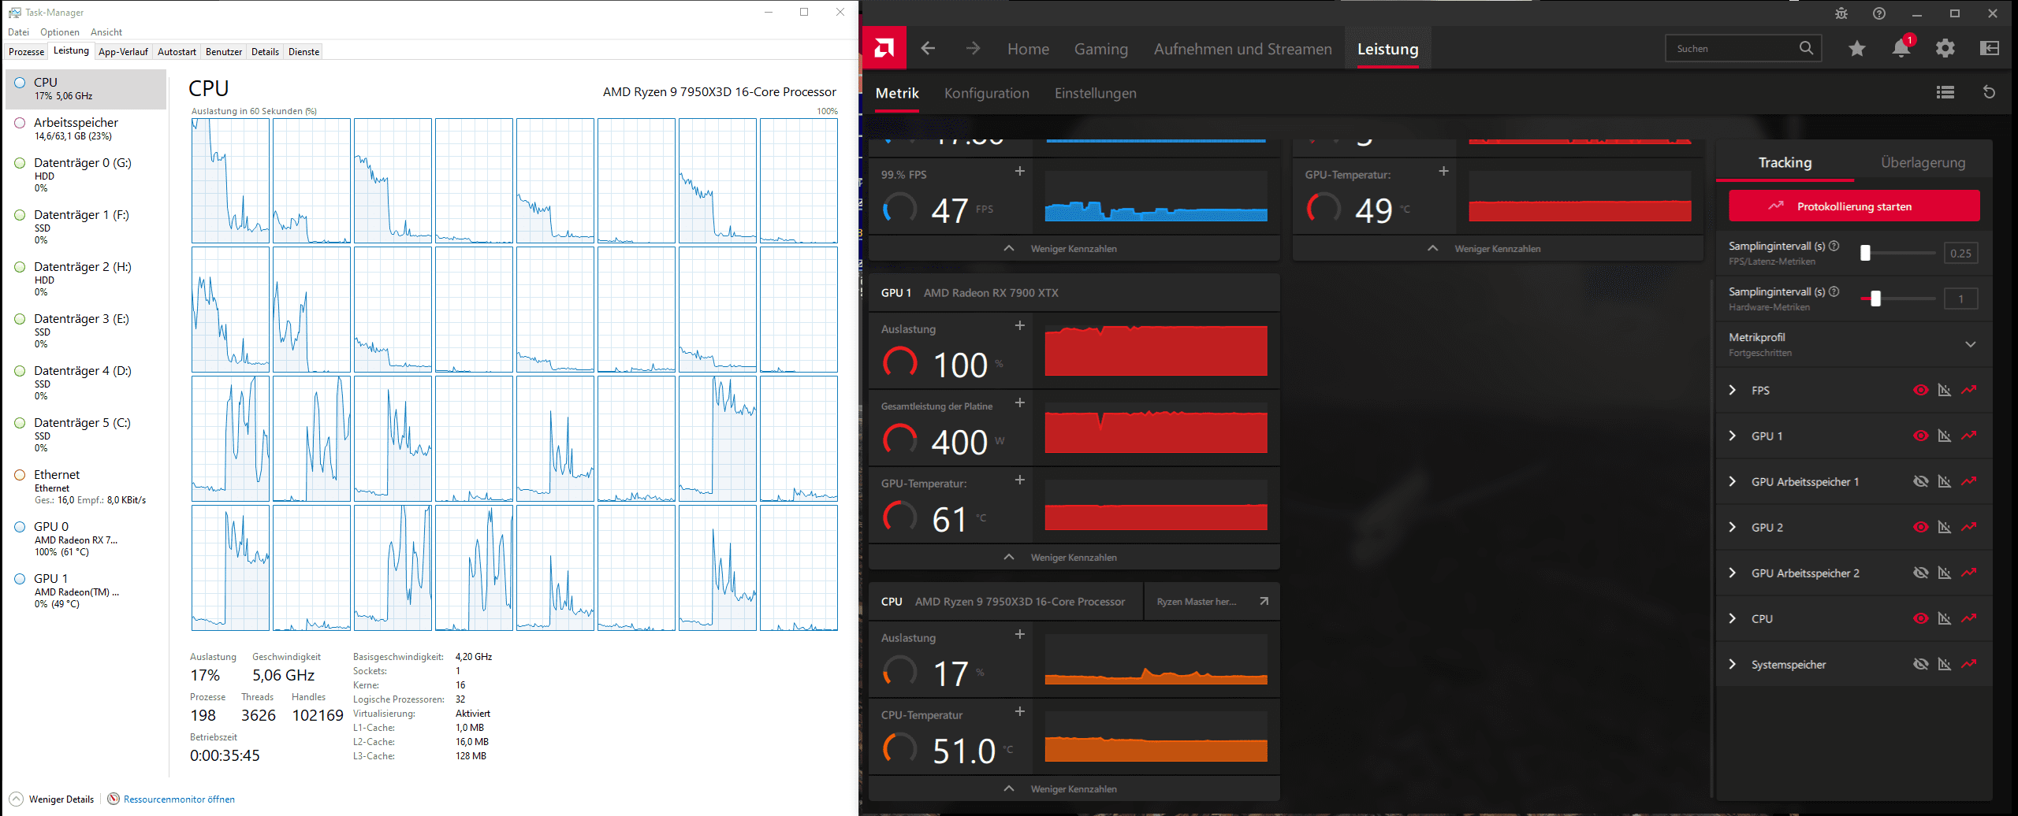Click the logging graph icon for GPU 2 row
The width and height of the screenshot is (2018, 816).
click(x=1969, y=527)
